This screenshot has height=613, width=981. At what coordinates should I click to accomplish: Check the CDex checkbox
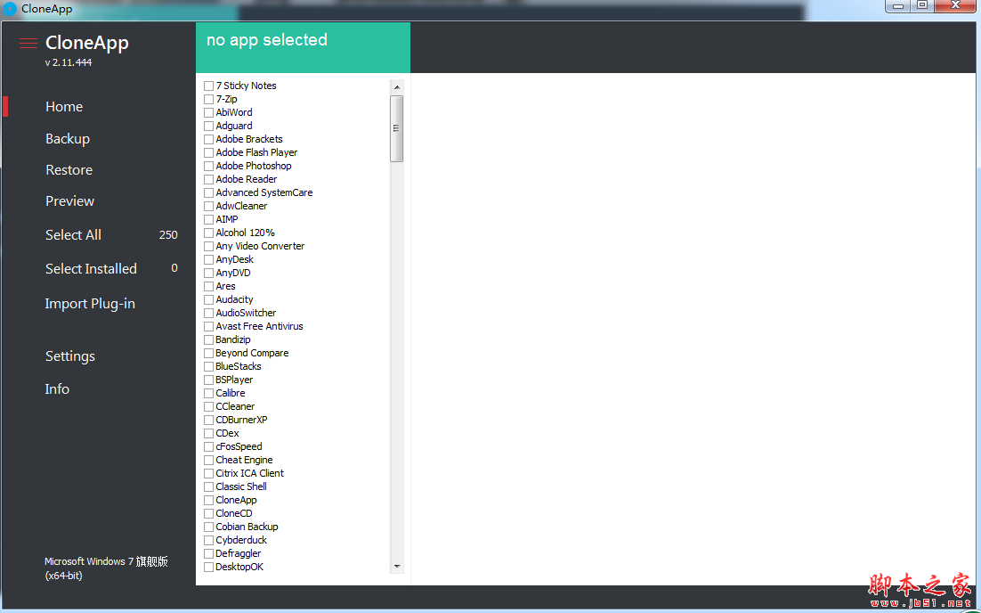pyautogui.click(x=209, y=433)
